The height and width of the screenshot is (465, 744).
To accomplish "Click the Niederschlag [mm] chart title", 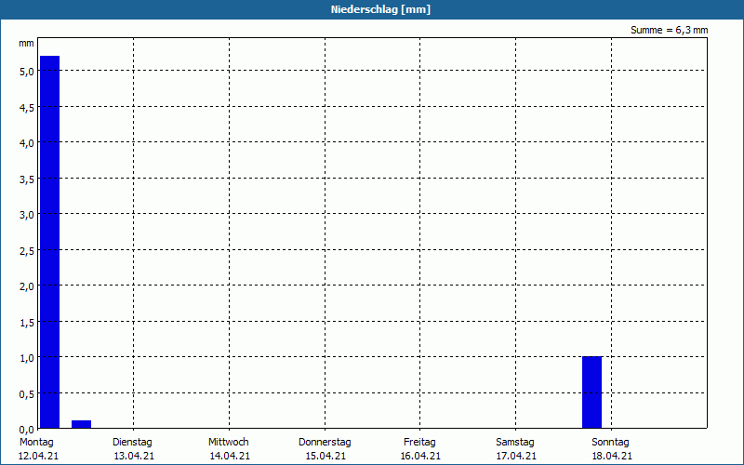I will [x=380, y=9].
